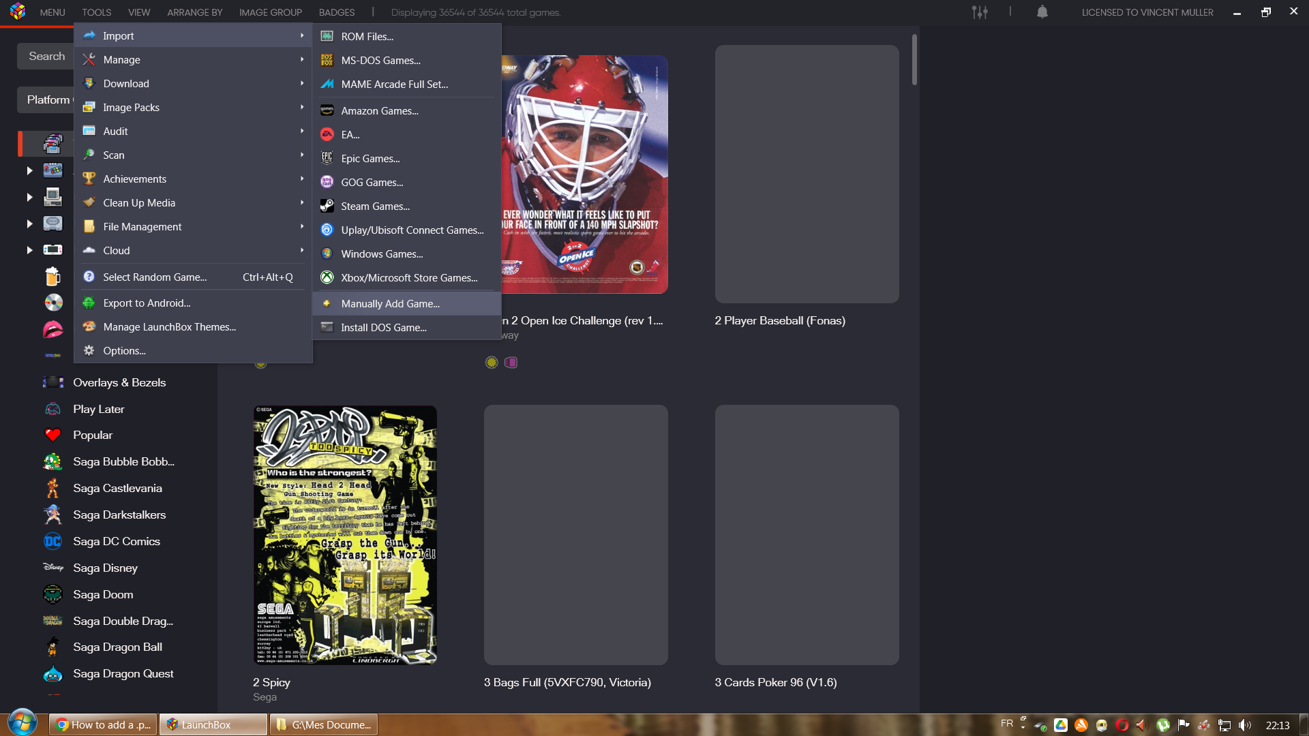Viewport: 1309px width, 736px height.
Task: Click the Saga Doom helmet icon
Action: (x=52, y=594)
